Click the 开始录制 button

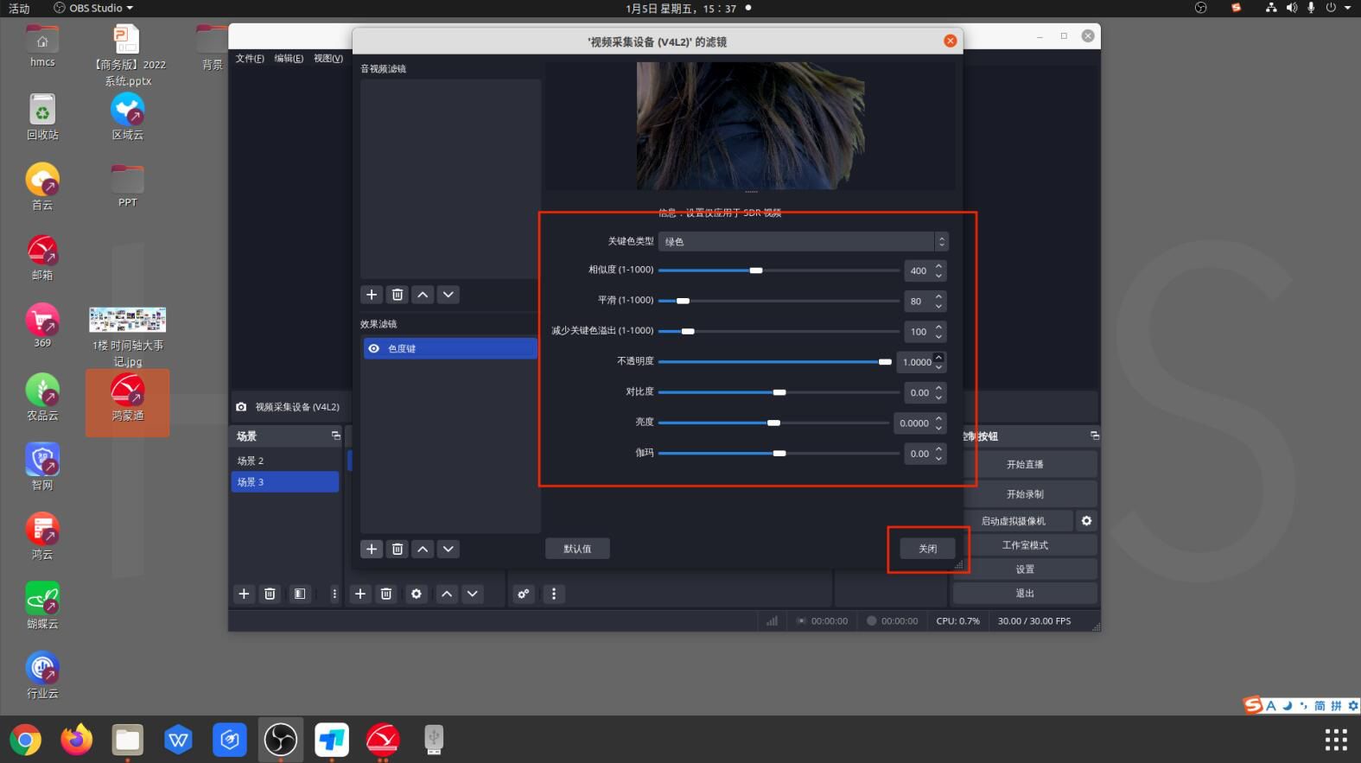tap(1025, 494)
